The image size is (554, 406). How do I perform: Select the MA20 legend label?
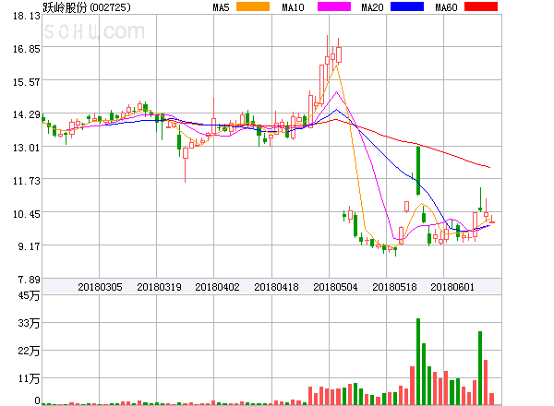(x=372, y=7)
